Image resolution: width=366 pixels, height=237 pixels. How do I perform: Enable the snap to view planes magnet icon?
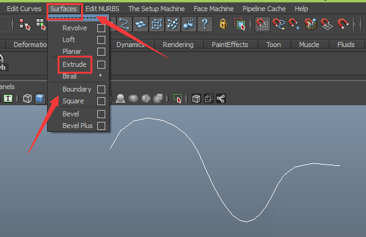[x=327, y=24]
